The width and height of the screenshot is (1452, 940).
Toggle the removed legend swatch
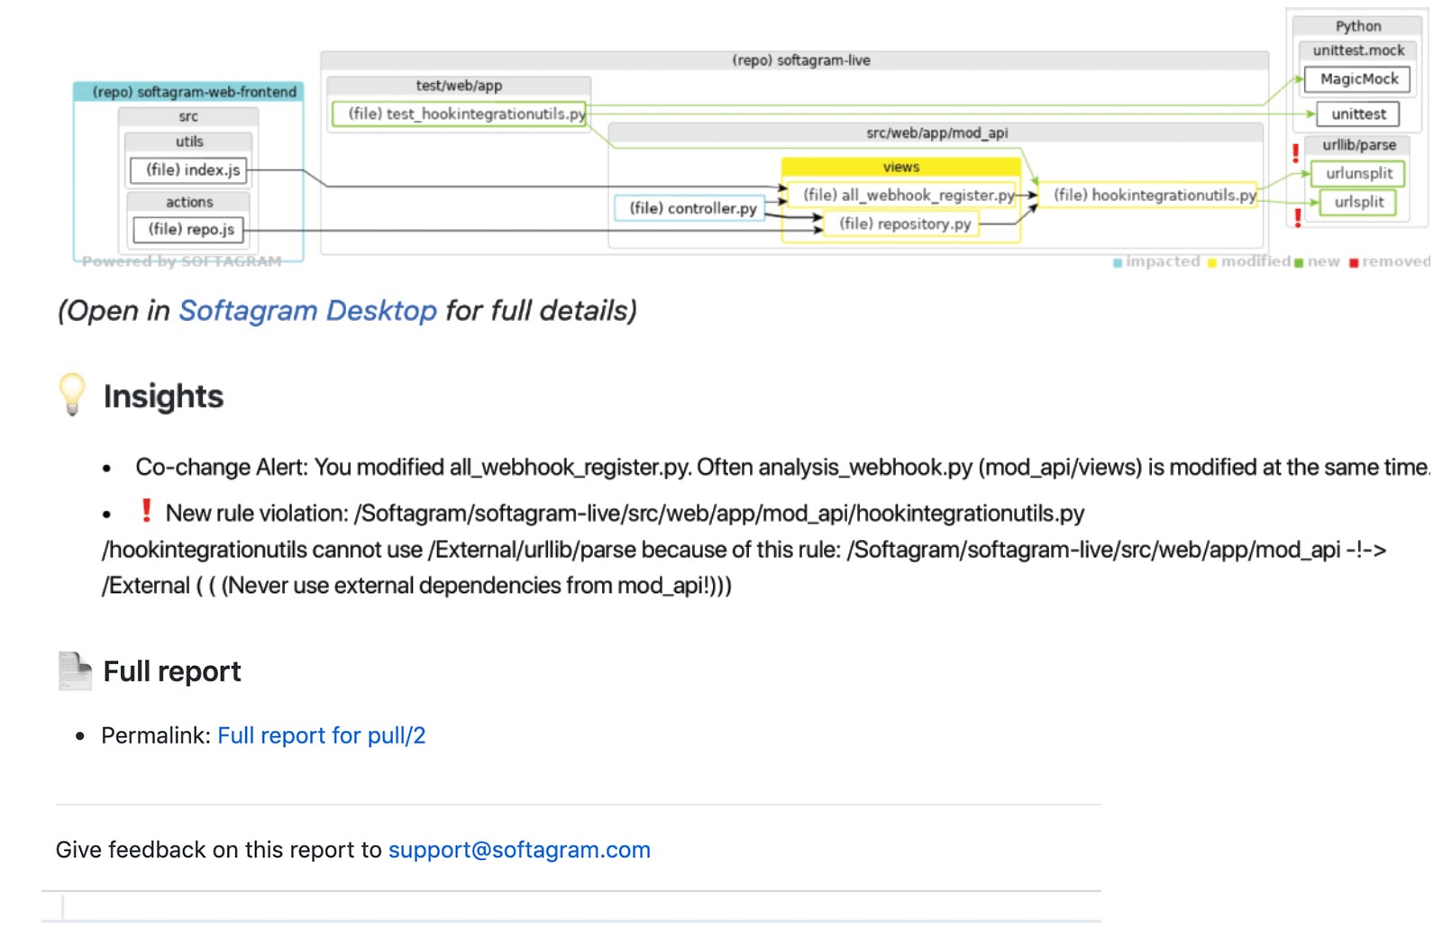[x=1355, y=261]
